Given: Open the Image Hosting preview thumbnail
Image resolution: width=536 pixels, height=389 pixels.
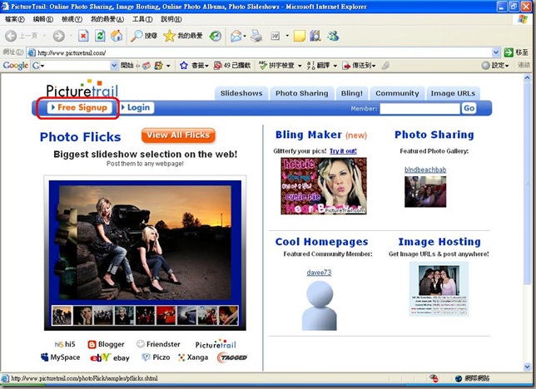Looking at the screenshot, I should [439, 289].
